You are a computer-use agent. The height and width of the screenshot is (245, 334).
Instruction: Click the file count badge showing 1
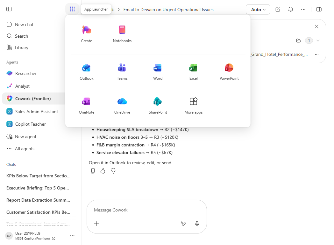pyautogui.click(x=309, y=41)
